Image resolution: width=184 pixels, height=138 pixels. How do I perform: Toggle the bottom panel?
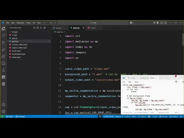[x=162, y=23]
